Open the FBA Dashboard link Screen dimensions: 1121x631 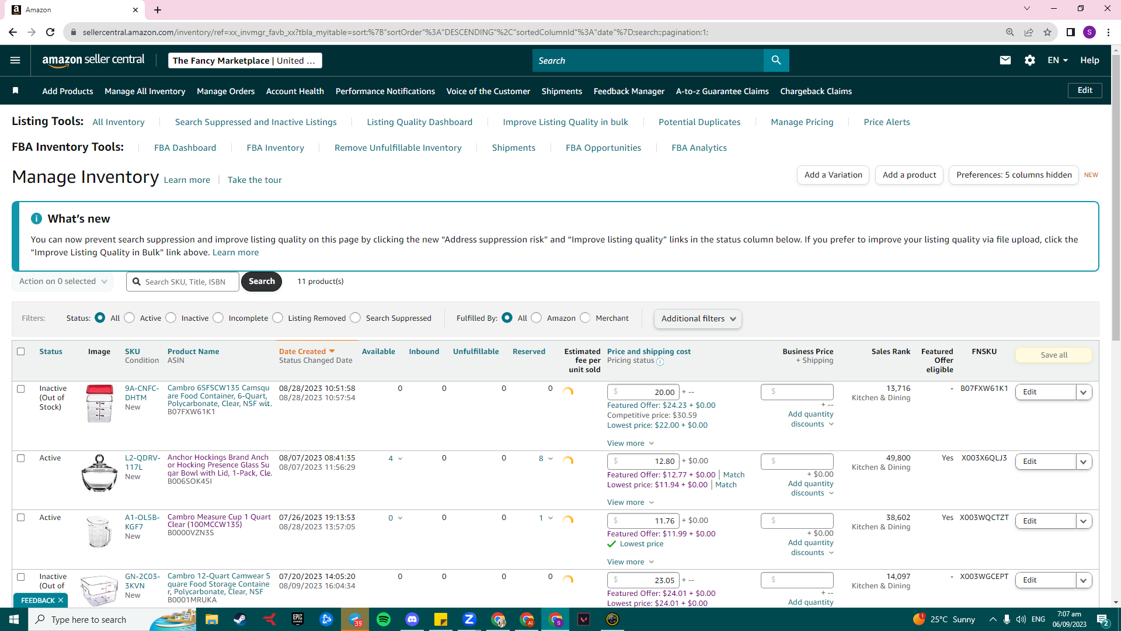pos(185,148)
